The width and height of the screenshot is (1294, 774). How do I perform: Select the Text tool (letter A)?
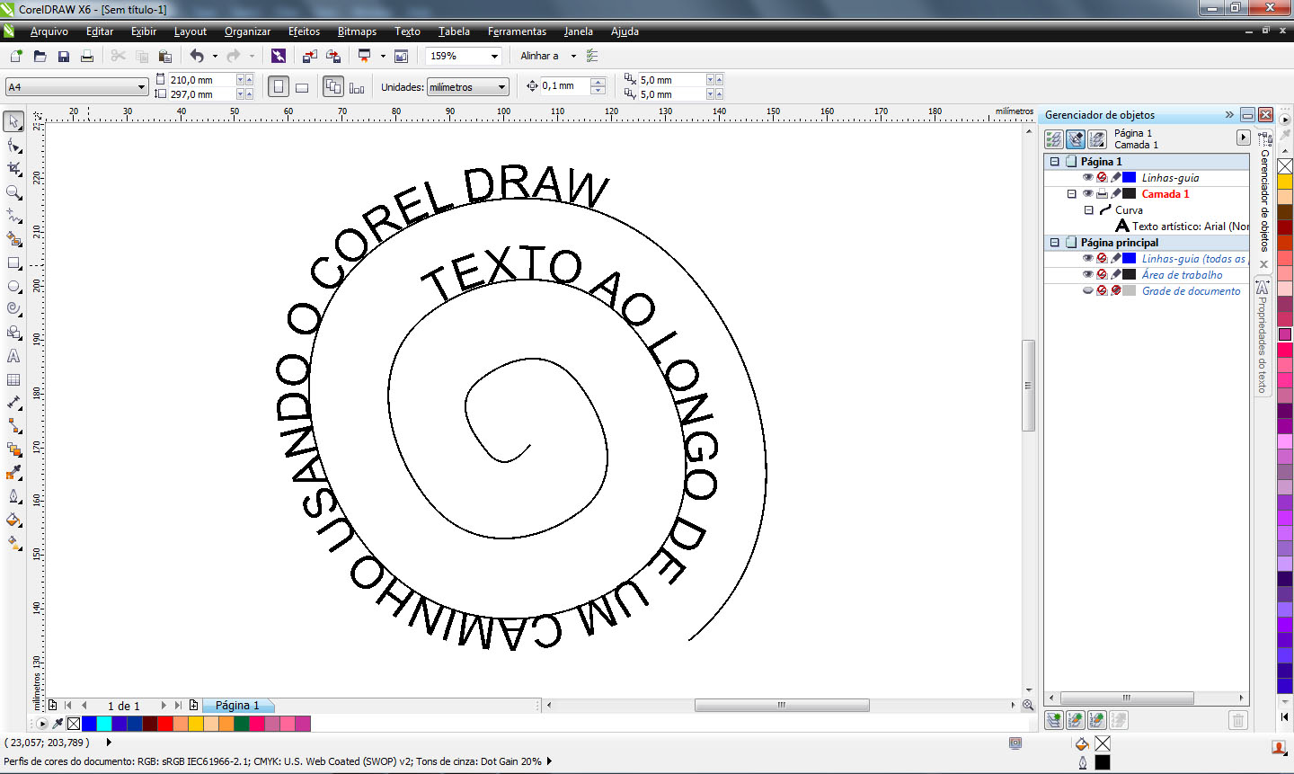[x=13, y=356]
